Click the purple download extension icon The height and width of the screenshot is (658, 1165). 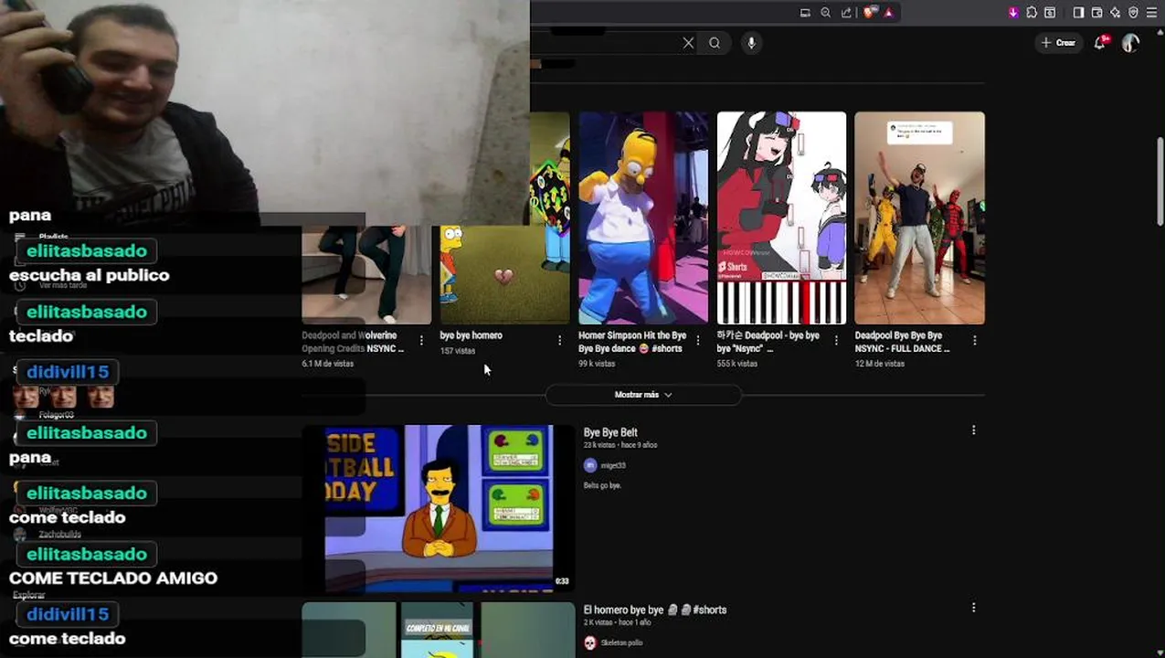tap(1013, 13)
